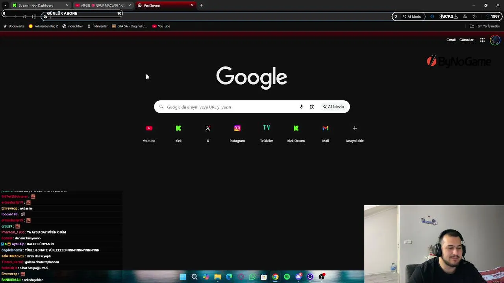Screen dimensions: 504x283
Task: Start voice search with microphone icon
Action: point(302,107)
